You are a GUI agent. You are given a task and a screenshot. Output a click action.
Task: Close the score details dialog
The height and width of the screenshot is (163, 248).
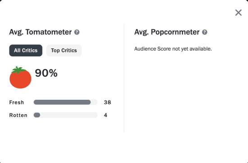coord(239,13)
